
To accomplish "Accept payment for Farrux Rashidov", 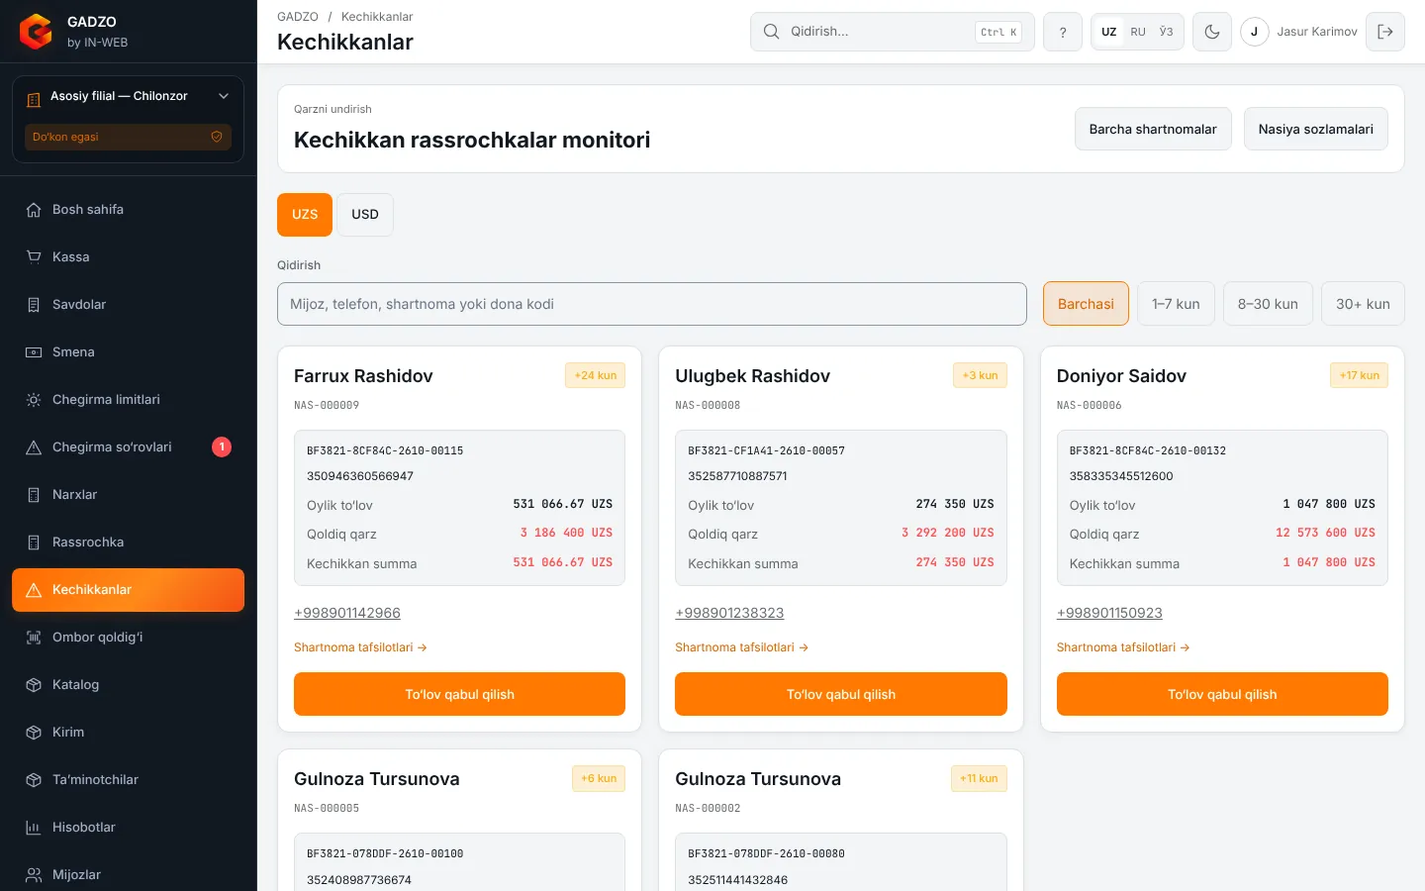I will [459, 694].
